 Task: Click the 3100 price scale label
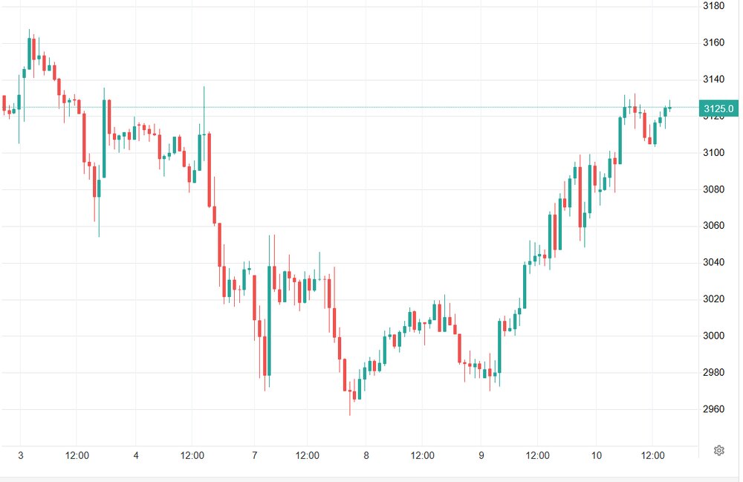713,153
